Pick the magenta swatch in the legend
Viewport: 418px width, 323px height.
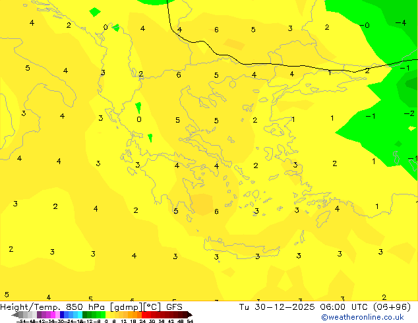point(51,314)
